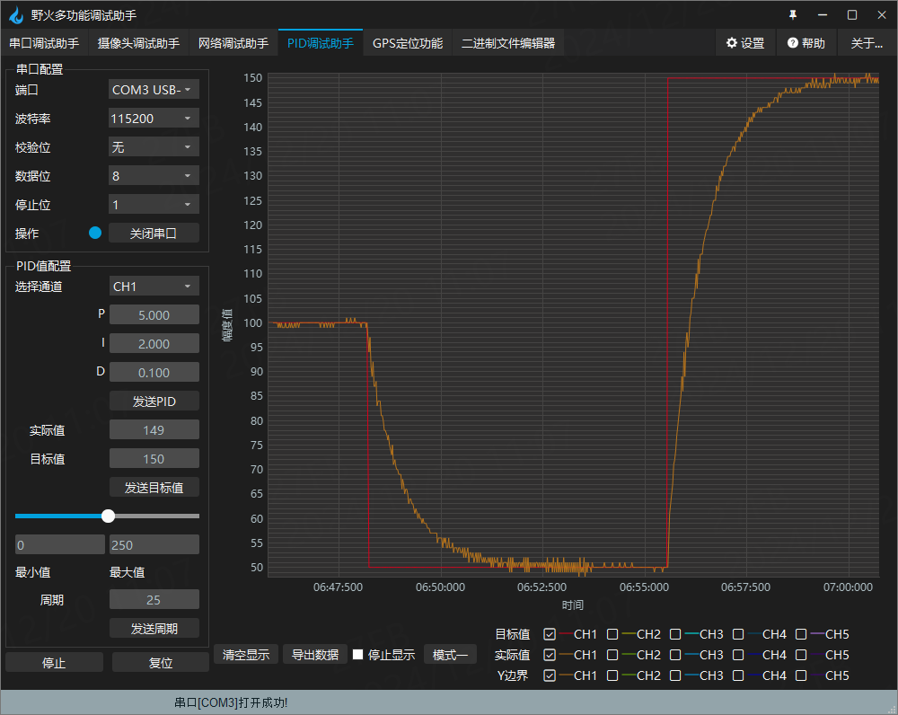898x715 pixels.
Task: Check the 停止显示 checkbox
Action: click(358, 654)
